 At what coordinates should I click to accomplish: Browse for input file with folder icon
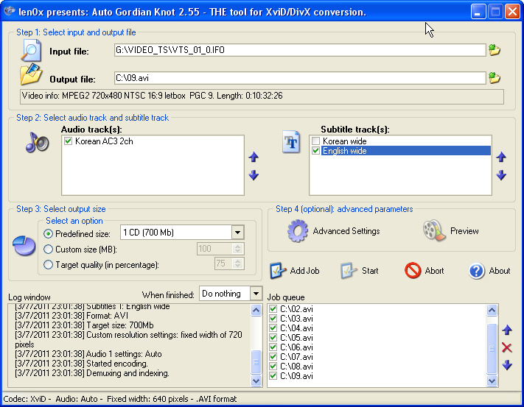pyautogui.click(x=495, y=50)
